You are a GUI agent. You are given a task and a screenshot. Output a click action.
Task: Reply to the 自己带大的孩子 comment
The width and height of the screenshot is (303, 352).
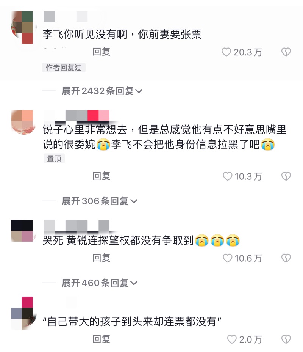(102, 339)
